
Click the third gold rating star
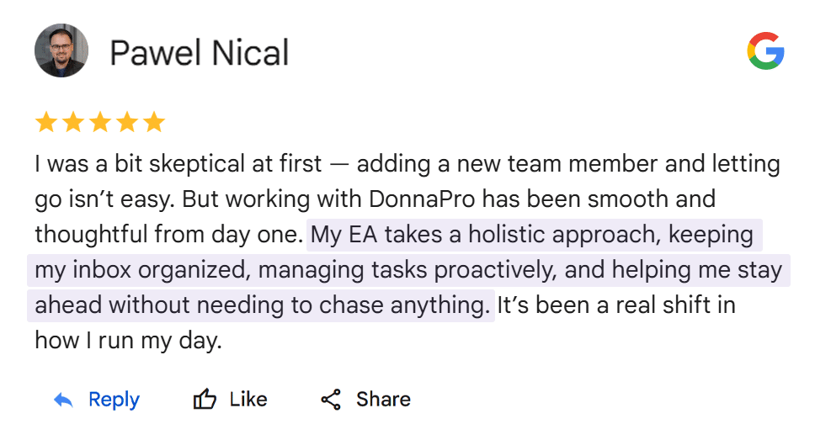[100, 123]
